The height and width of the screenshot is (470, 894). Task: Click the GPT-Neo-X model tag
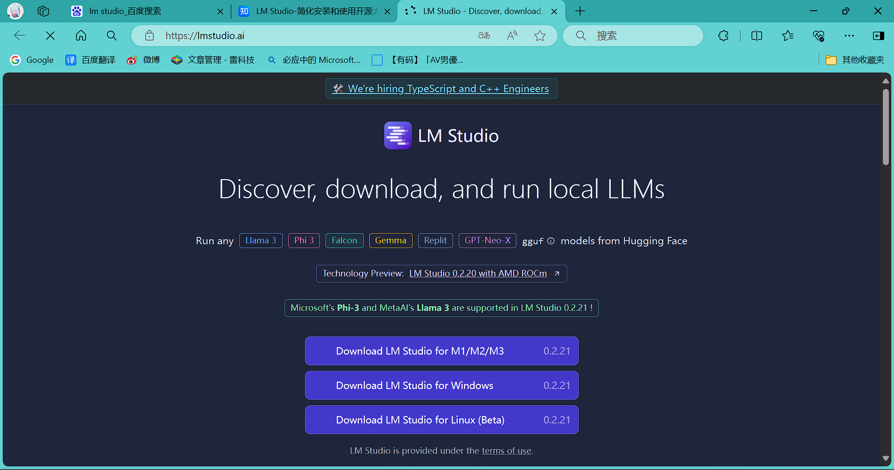tap(488, 241)
